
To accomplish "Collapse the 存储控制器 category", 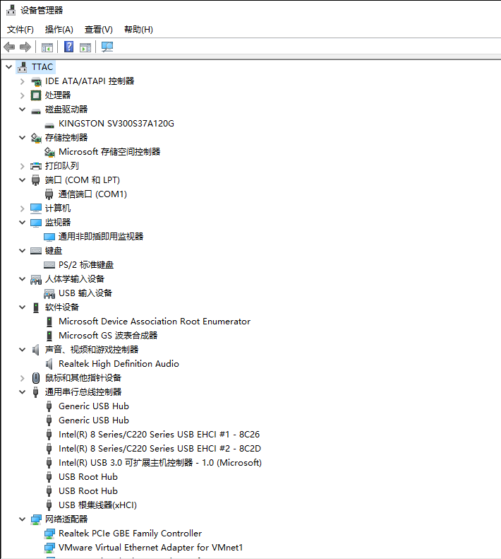I will [23, 138].
